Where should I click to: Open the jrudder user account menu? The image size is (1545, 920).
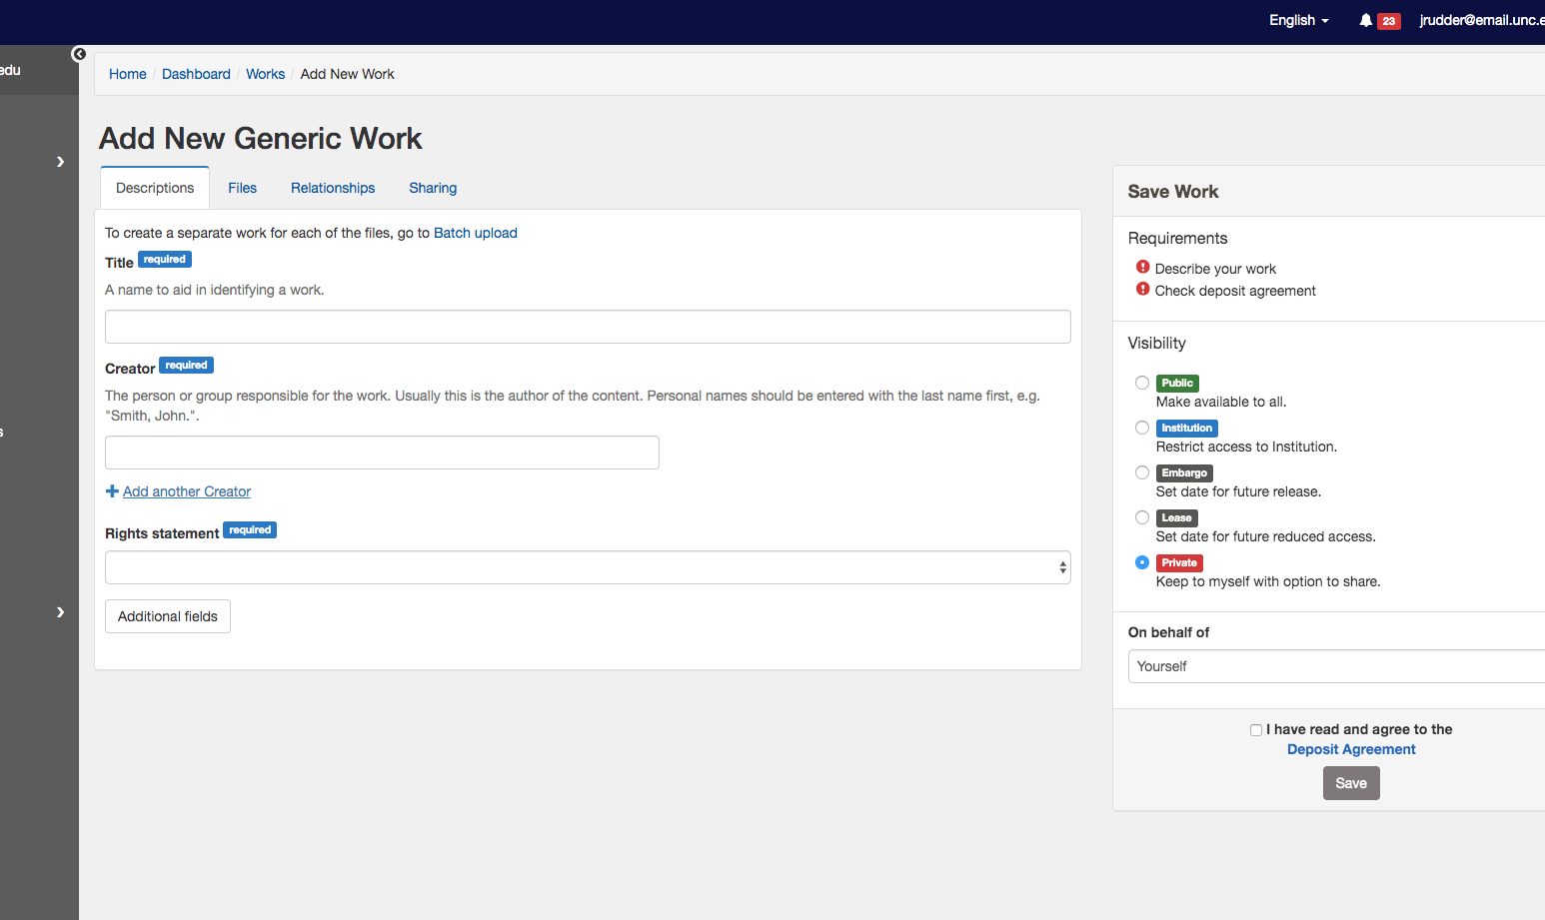pyautogui.click(x=1482, y=20)
